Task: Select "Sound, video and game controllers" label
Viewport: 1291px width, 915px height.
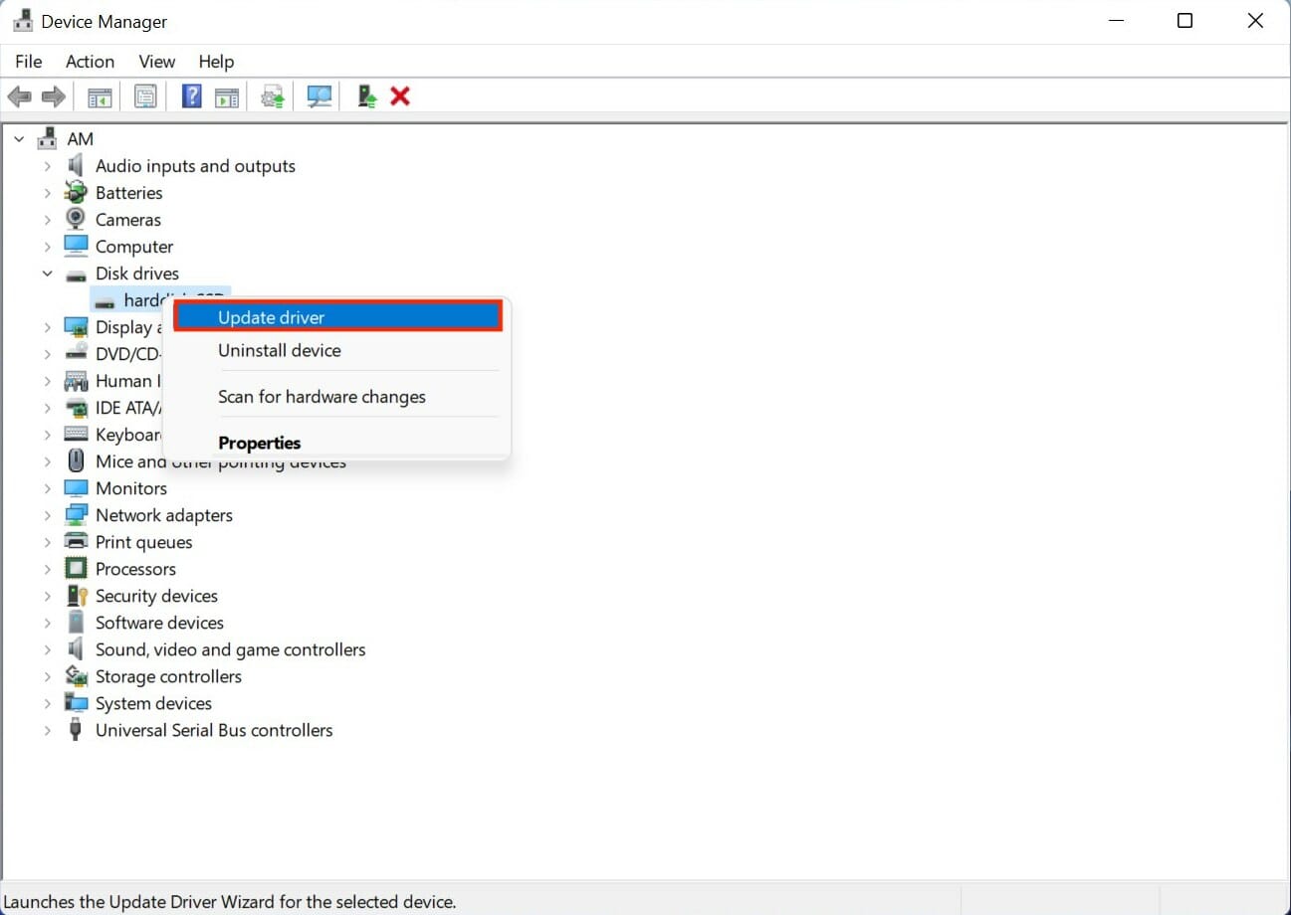Action: [x=231, y=649]
